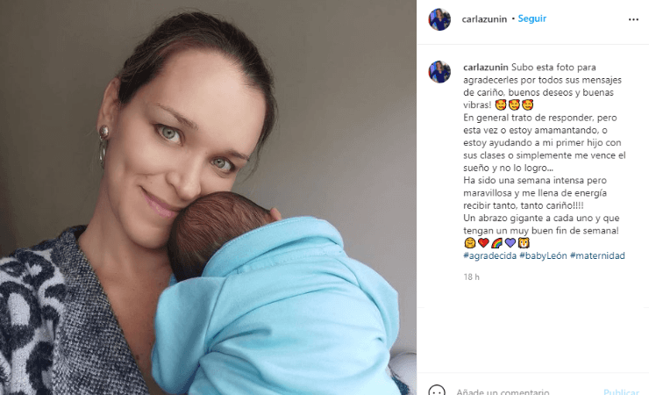
Task: Open the #maternidad hashtag
Action: pos(597,255)
